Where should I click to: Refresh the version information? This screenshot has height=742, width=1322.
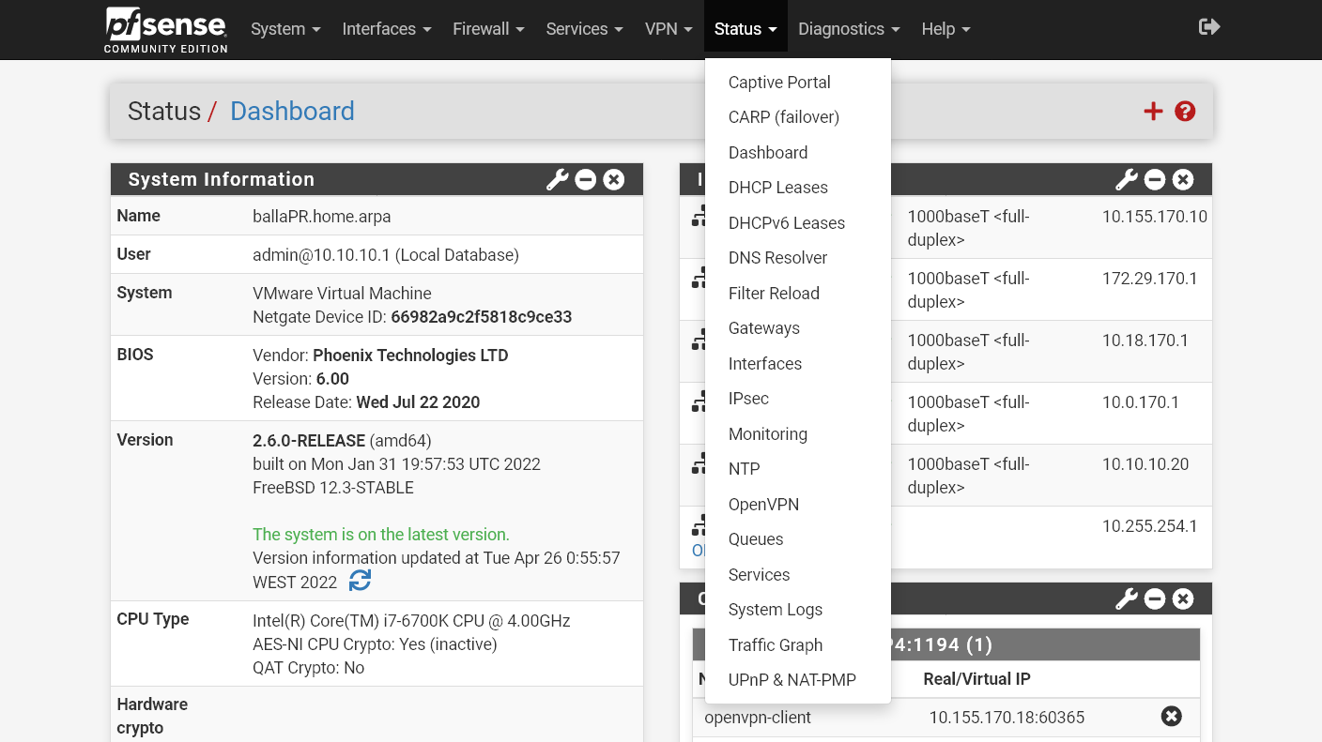tap(361, 580)
